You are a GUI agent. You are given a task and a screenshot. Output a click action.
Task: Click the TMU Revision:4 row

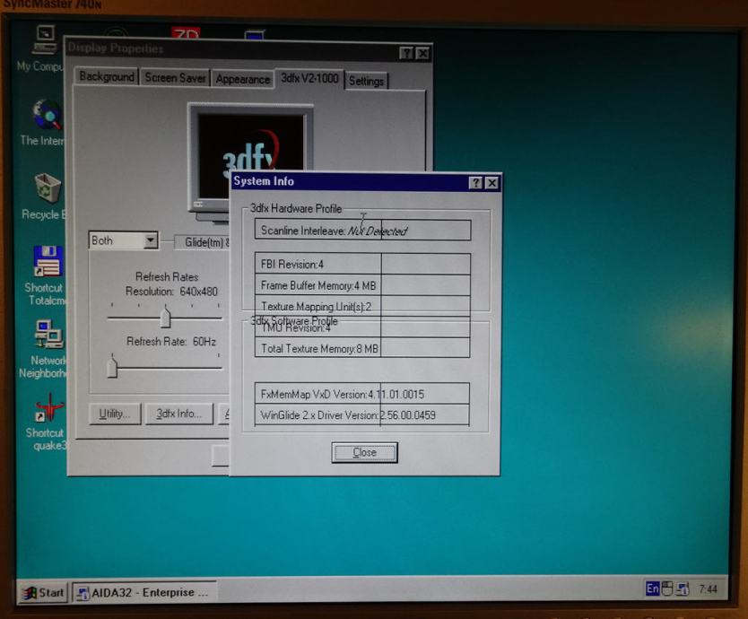pos(362,327)
